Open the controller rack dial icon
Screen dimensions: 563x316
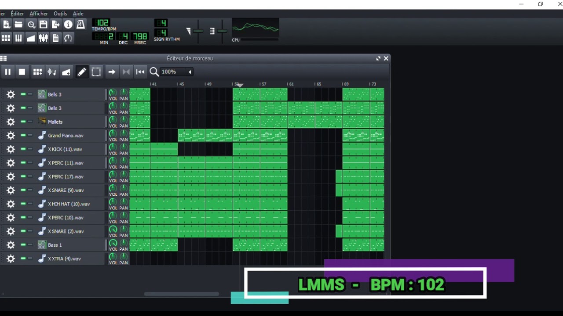(x=68, y=38)
